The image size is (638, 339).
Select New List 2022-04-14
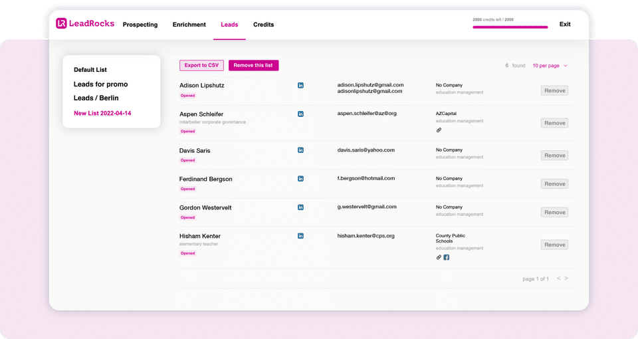click(102, 113)
